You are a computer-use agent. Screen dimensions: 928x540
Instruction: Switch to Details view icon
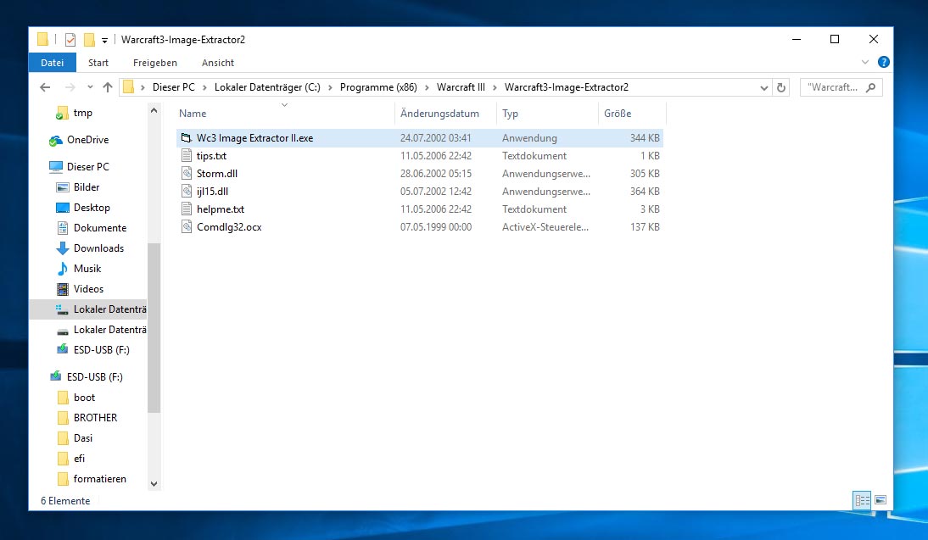862,500
